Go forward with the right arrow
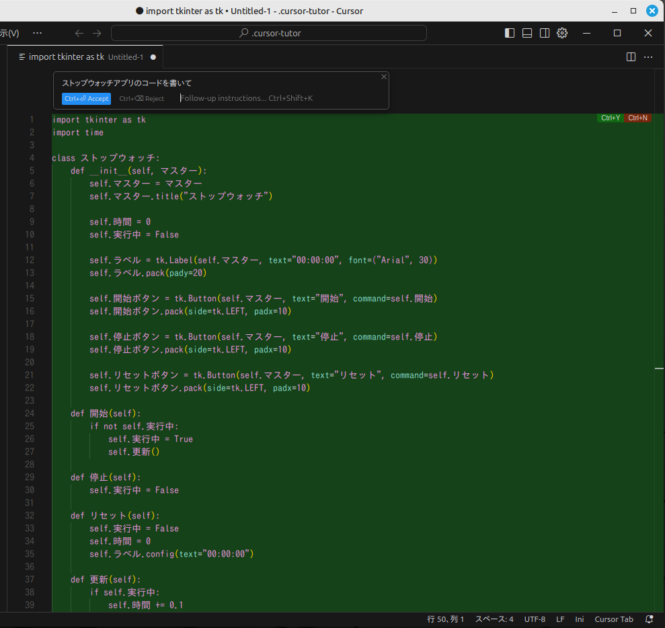The width and height of the screenshot is (665, 628). [x=97, y=33]
